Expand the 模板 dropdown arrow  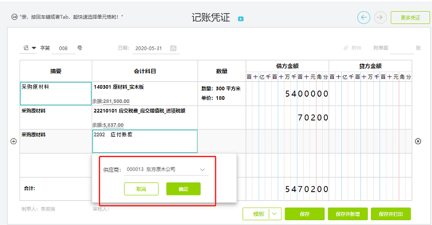click(275, 214)
